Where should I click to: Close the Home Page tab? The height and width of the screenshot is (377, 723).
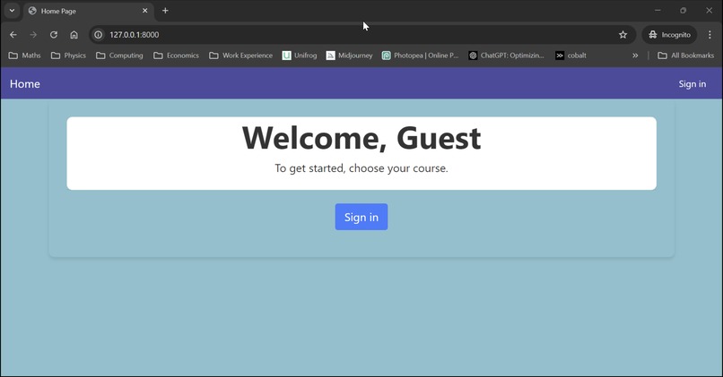point(144,10)
